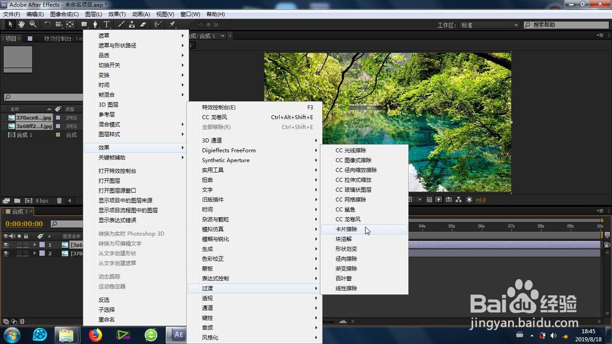Select the Rotation tool
The image size is (612, 344).
tap(47, 24)
